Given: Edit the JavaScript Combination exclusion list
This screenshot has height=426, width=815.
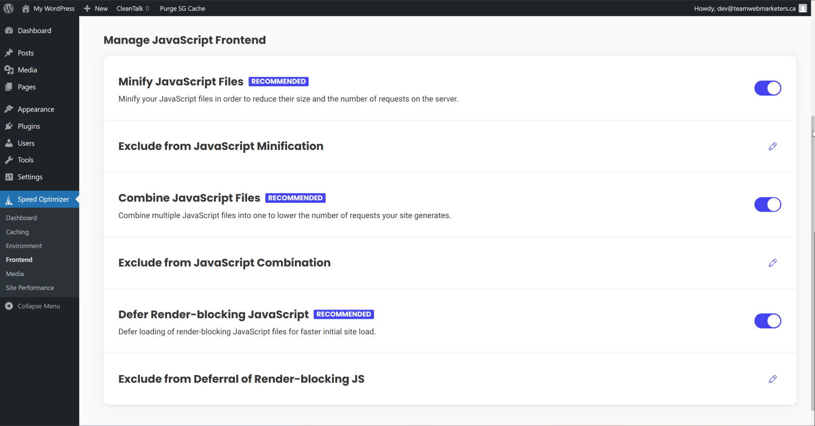Looking at the screenshot, I should click(x=772, y=262).
